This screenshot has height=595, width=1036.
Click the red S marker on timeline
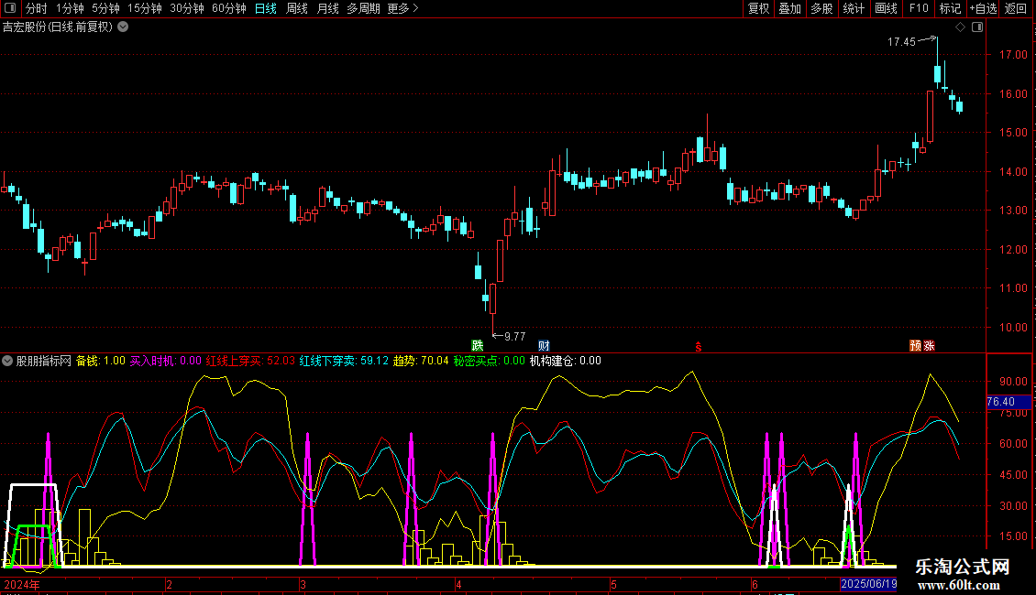pos(699,347)
